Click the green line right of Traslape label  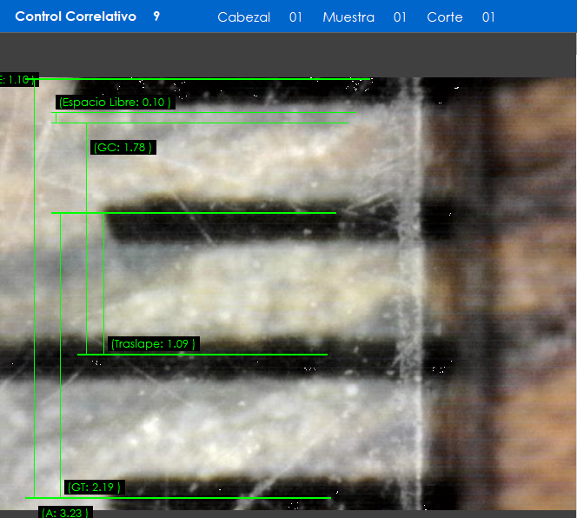pos(261,354)
